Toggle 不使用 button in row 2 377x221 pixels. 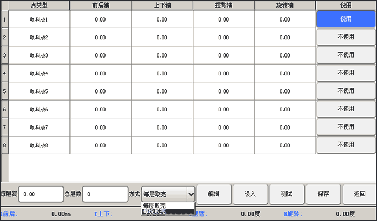tap(345, 37)
